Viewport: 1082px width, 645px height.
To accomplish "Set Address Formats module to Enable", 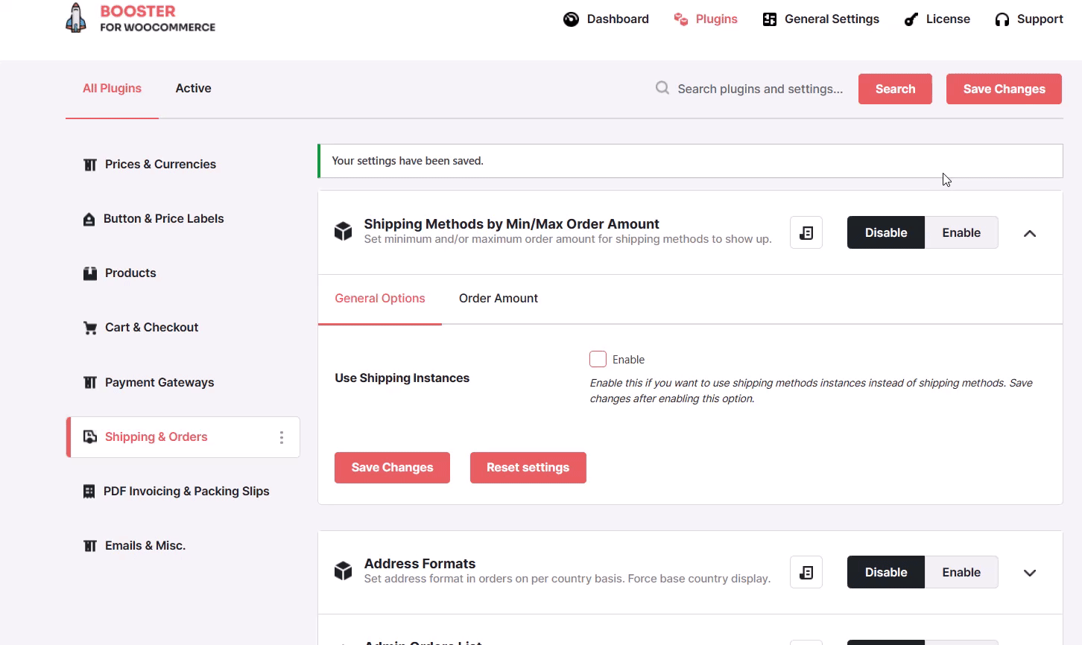I will click(961, 572).
